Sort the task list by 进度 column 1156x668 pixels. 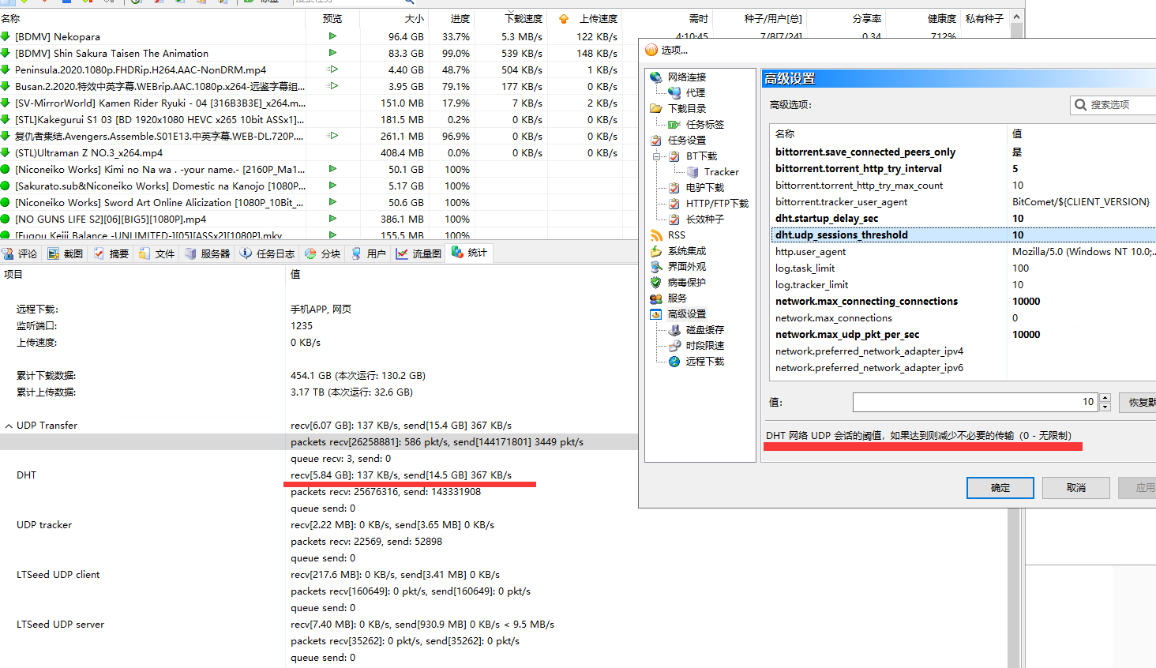[x=451, y=18]
